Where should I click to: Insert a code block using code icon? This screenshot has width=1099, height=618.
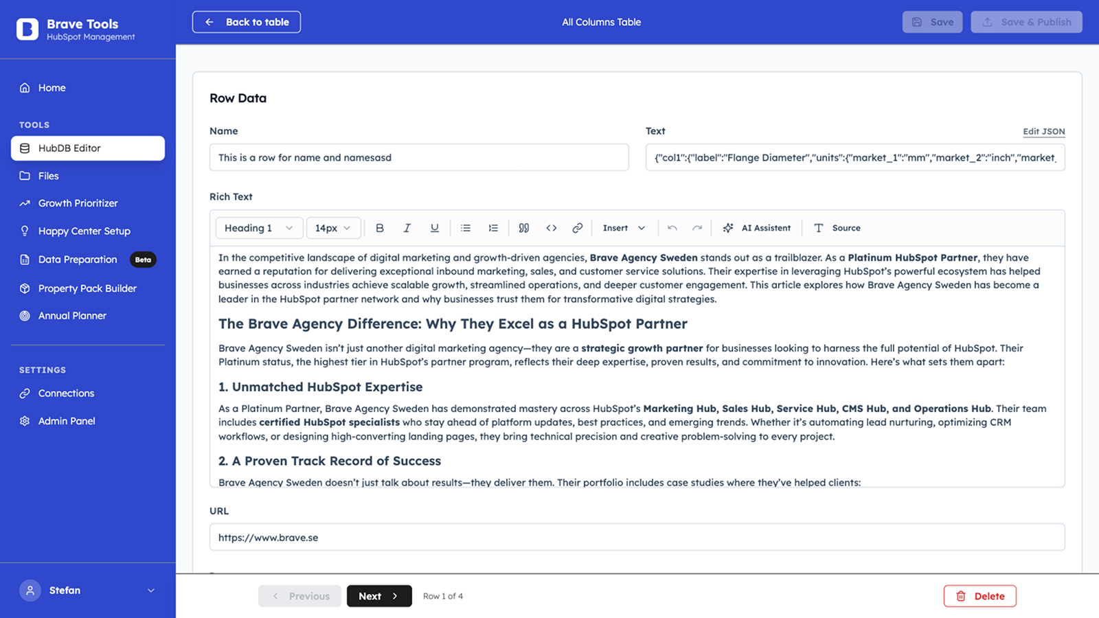(551, 228)
